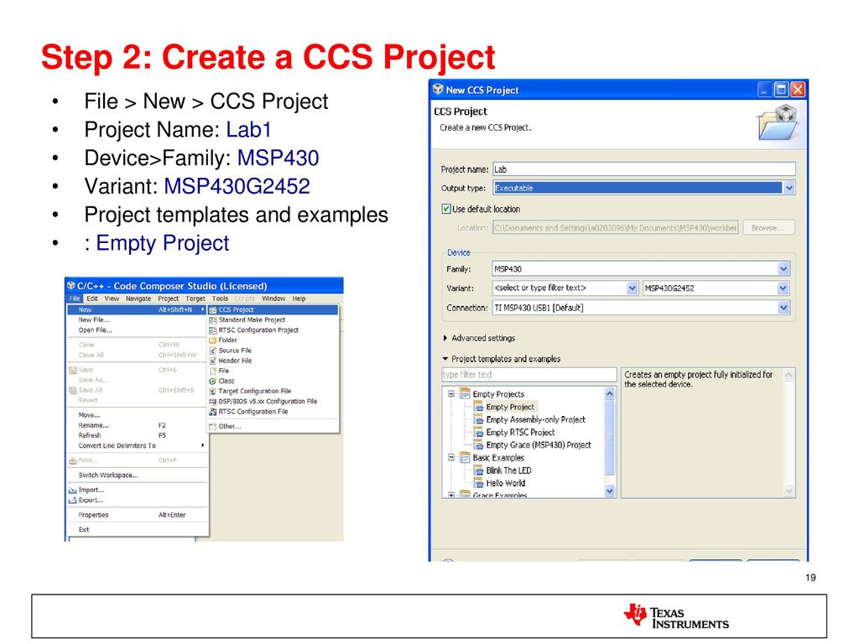Choose the Header File icon entry

[213, 361]
